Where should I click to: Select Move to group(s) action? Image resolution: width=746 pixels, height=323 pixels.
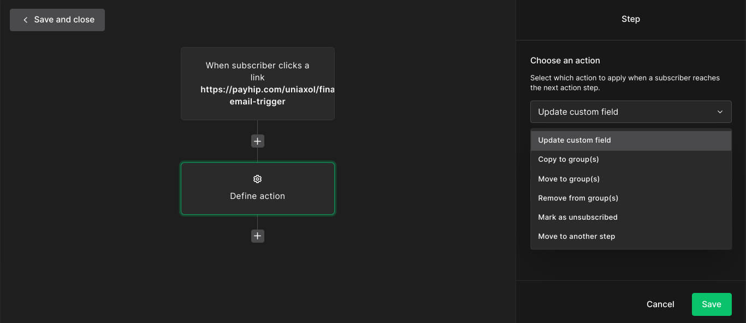point(569,179)
